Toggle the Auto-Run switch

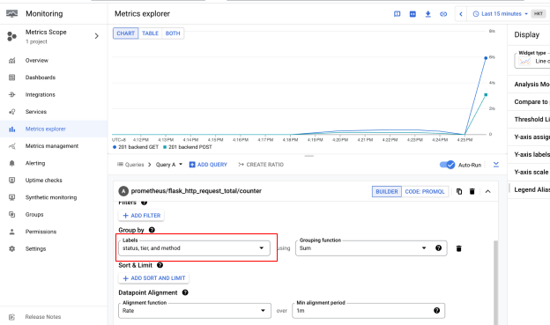pos(447,165)
